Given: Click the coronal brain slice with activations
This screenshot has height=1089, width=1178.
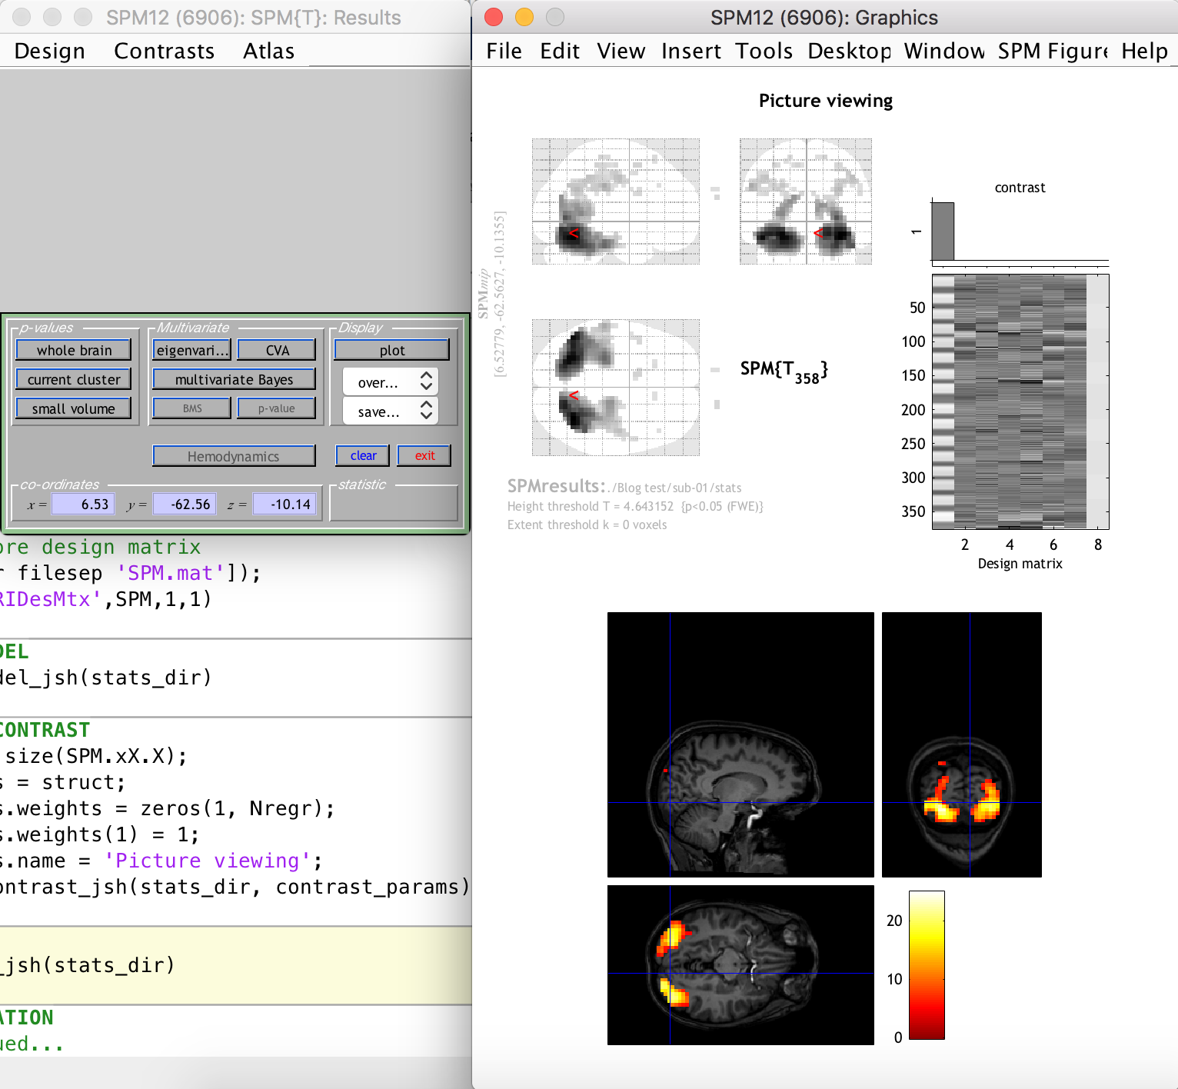Looking at the screenshot, I should (962, 744).
